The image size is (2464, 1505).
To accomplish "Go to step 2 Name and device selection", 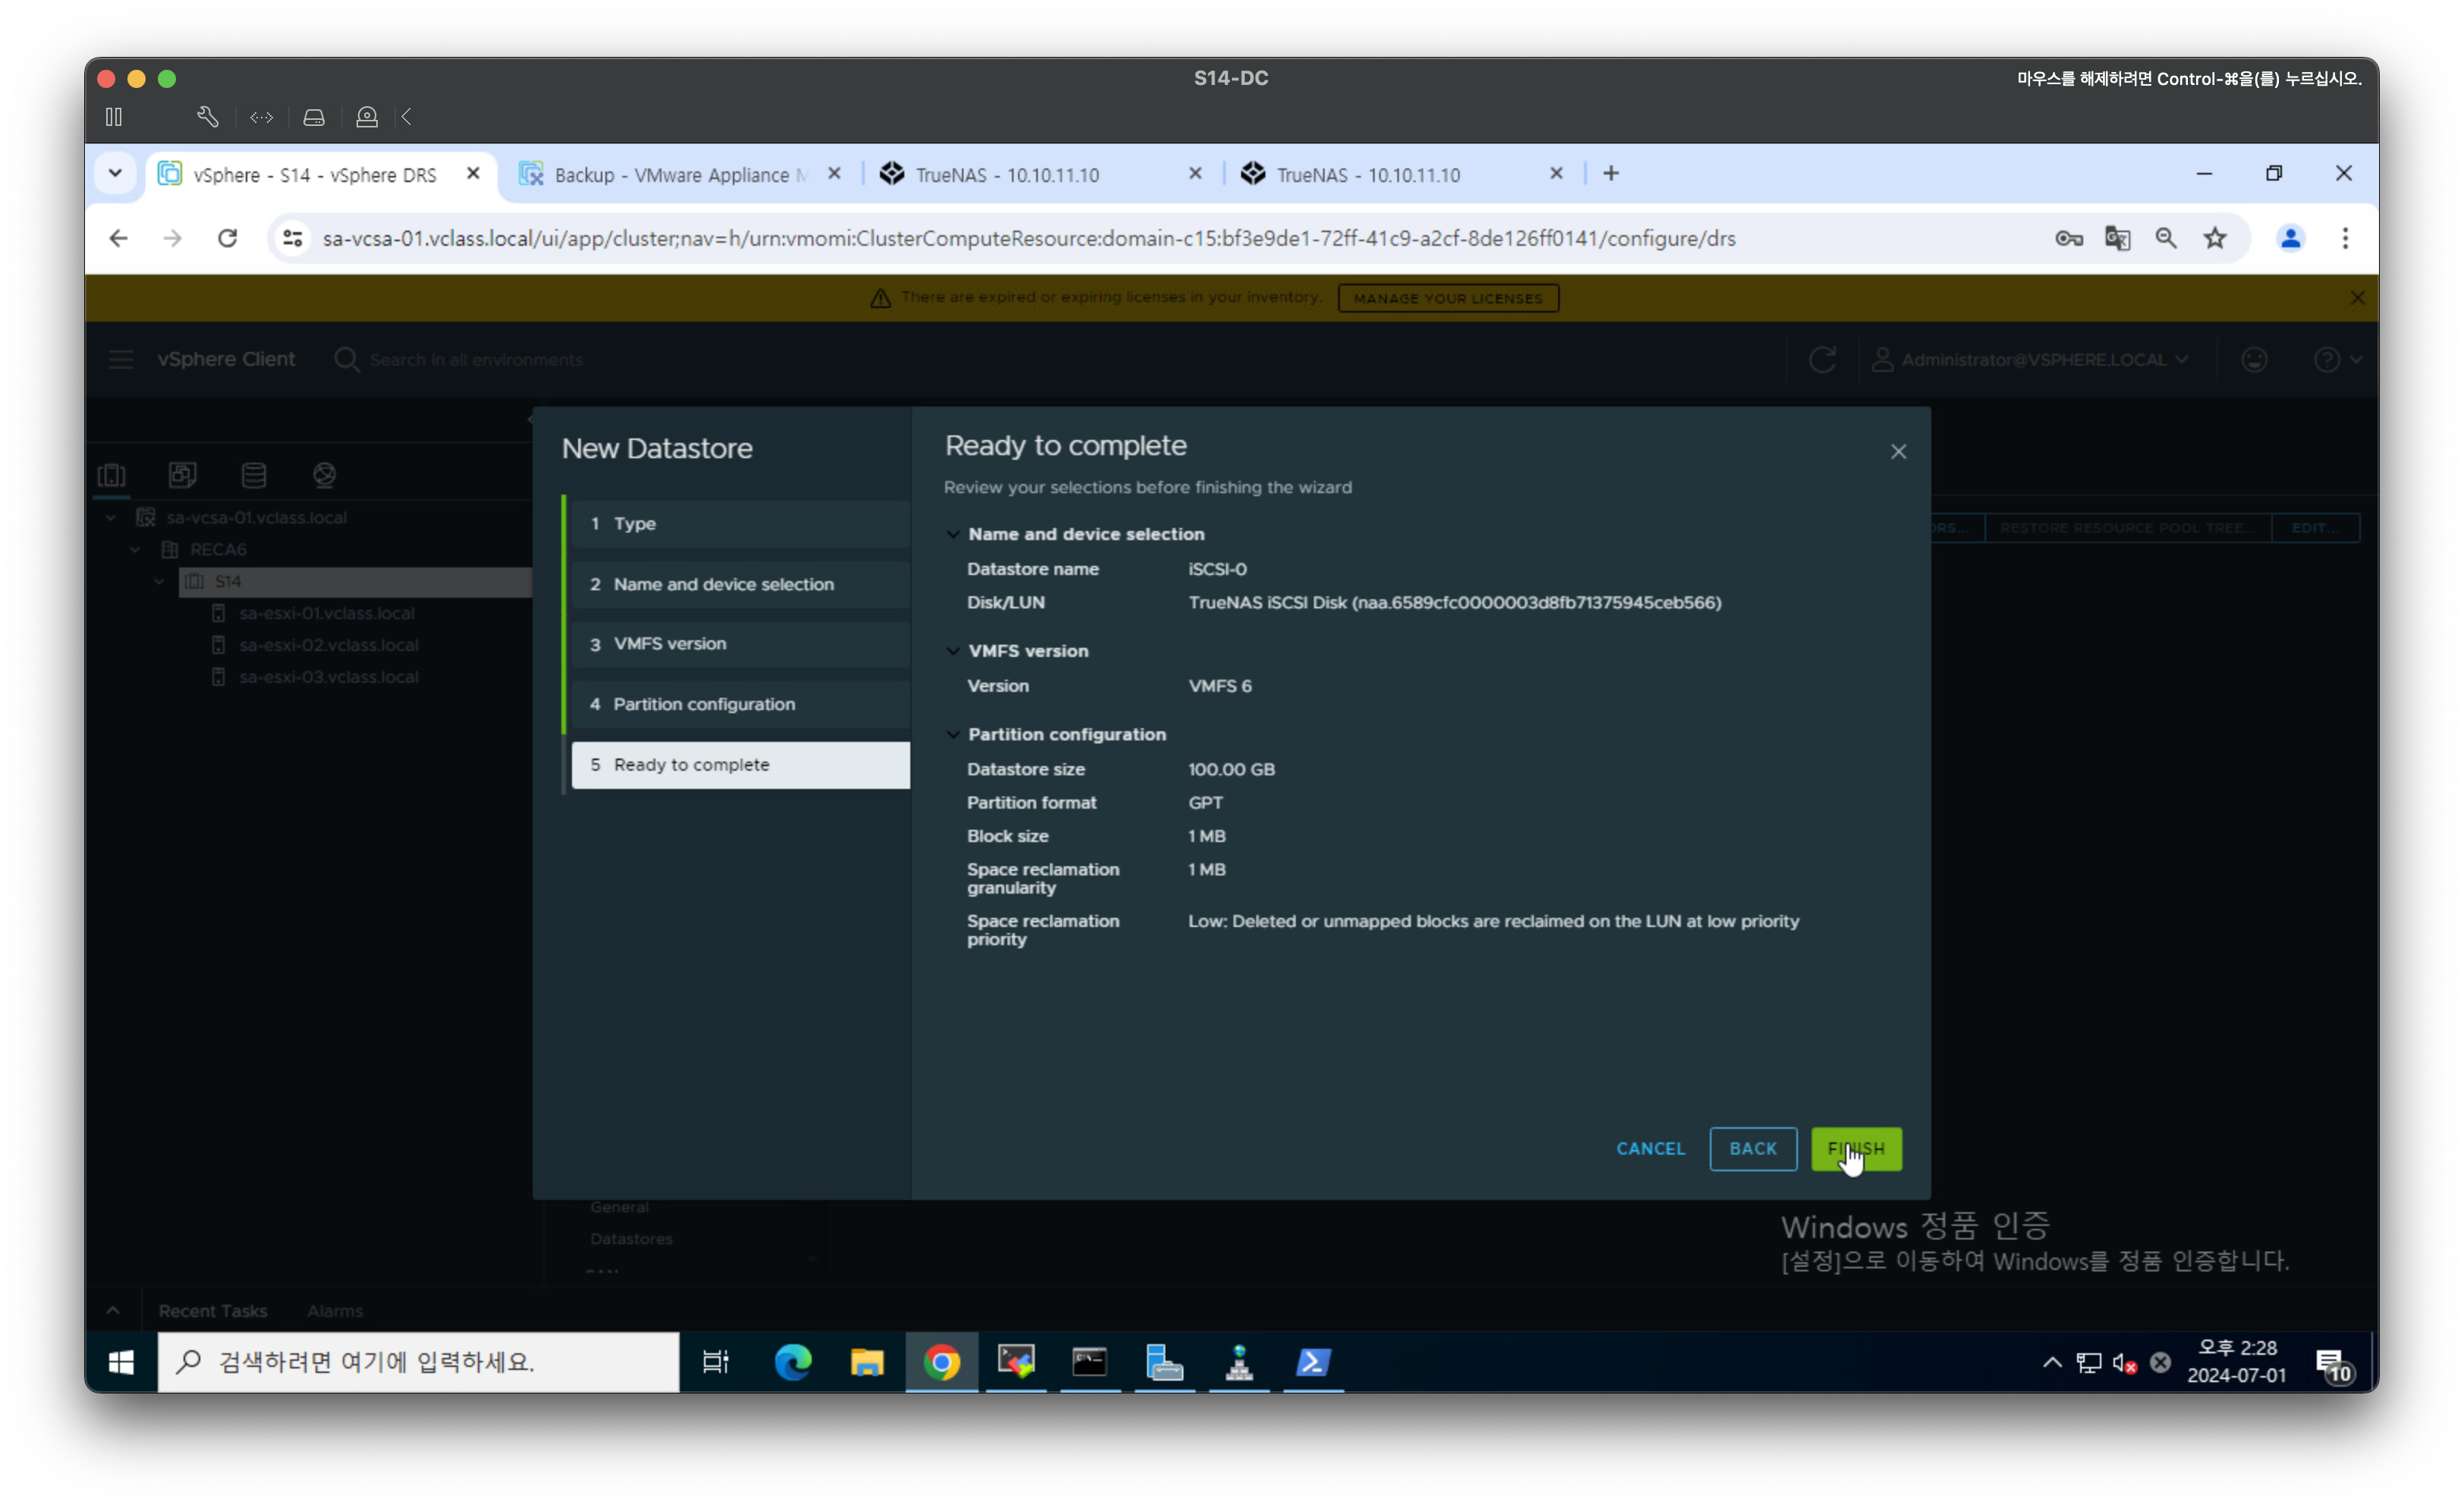I will [723, 584].
